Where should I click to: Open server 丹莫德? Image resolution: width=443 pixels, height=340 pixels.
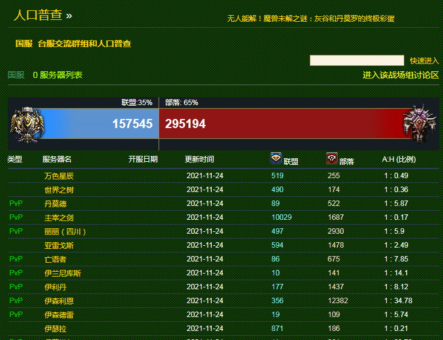[x=56, y=204]
